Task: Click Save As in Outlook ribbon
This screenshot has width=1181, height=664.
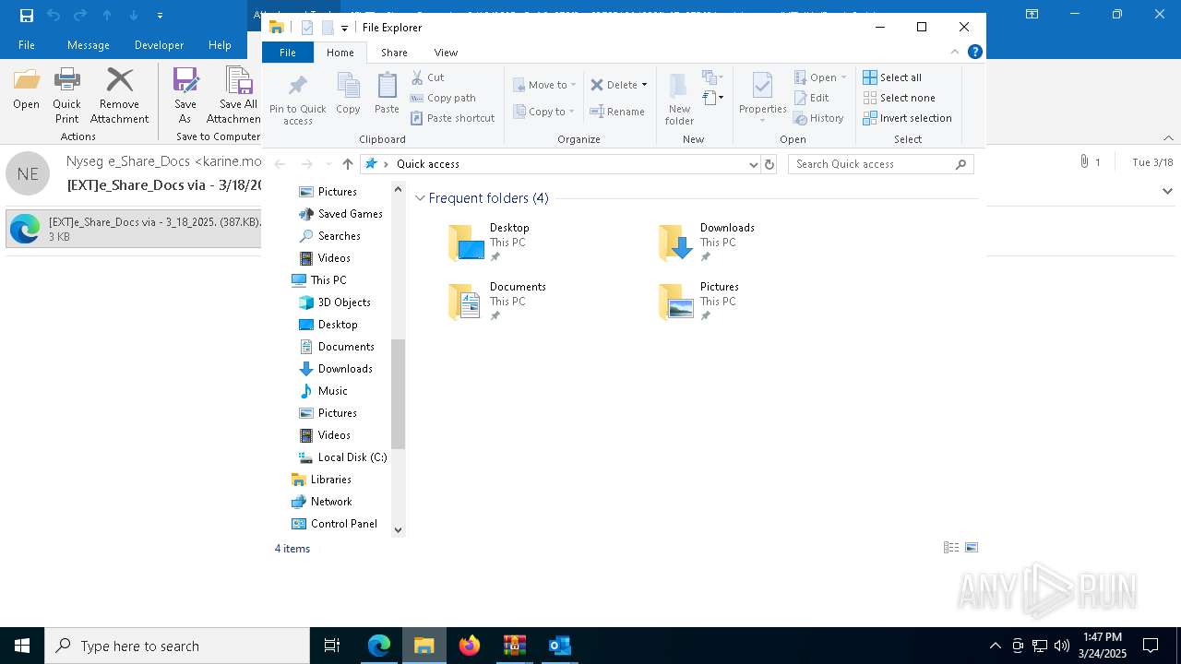Action: [185, 95]
